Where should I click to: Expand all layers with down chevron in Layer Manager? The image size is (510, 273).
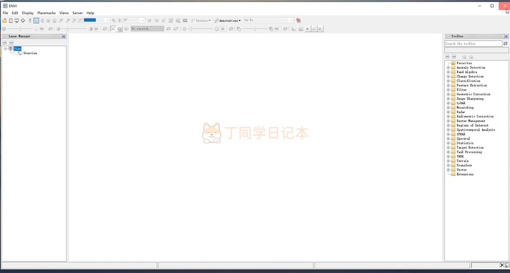click(x=11, y=43)
